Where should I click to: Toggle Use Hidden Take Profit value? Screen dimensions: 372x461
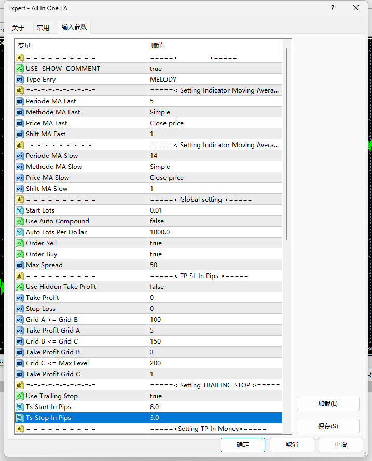tap(215, 287)
